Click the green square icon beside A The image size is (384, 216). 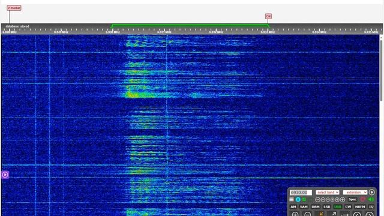(x=304, y=200)
